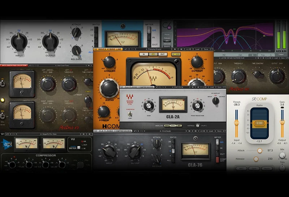The width and height of the screenshot is (289, 197).
Task: Select the C6 Q tab
Action: pos(253,55)
